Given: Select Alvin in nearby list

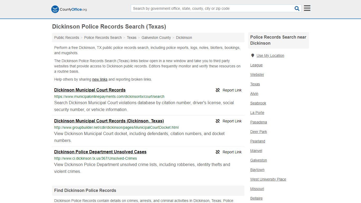Looking at the screenshot, I should pyautogui.click(x=254, y=94).
